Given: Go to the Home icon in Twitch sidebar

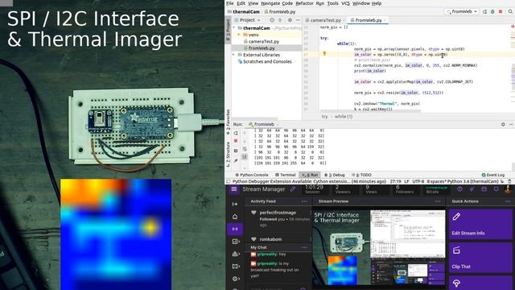Looking at the screenshot, I should coord(235,217).
